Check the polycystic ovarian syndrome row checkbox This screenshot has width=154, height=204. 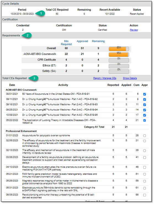(x=145, y=136)
